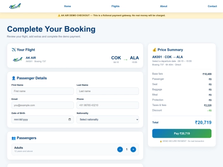Viewport: 223px width, 167px height.
Task: Click the AK AIR airline logo in flight card
Action: pos(18,59)
